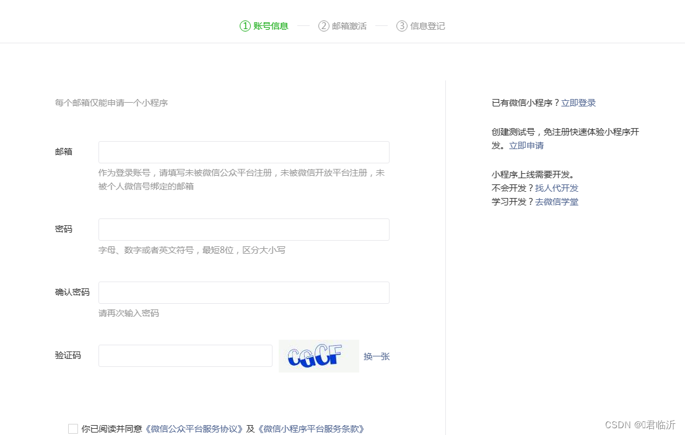Click the 小程序上线需要开发 text
This screenshot has height=435, width=685.
click(x=533, y=174)
